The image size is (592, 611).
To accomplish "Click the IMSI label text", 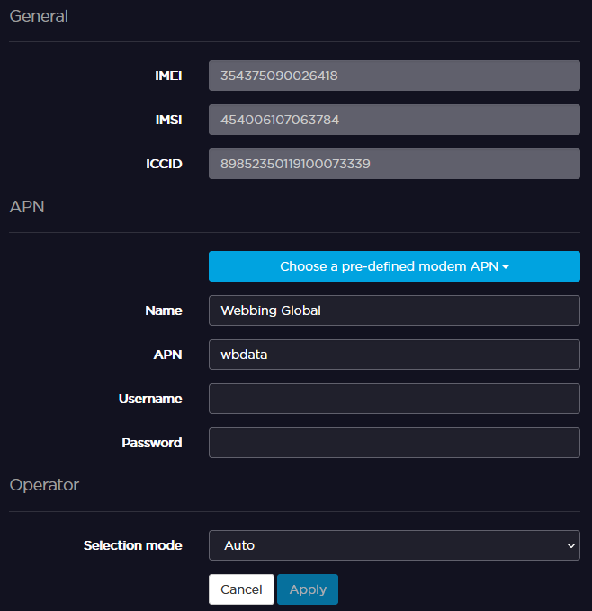I will [x=168, y=120].
